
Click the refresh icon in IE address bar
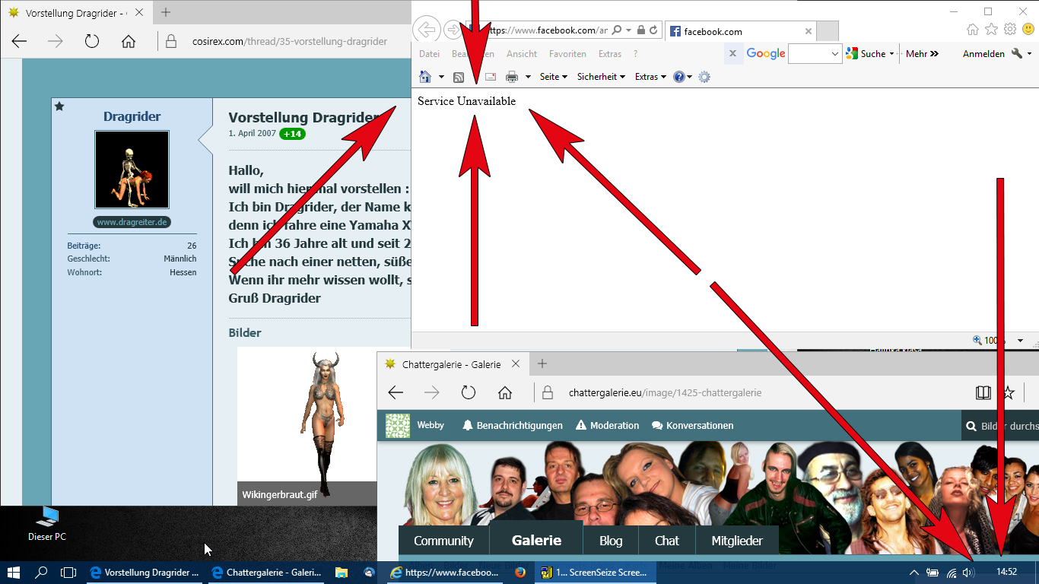pyautogui.click(x=653, y=31)
